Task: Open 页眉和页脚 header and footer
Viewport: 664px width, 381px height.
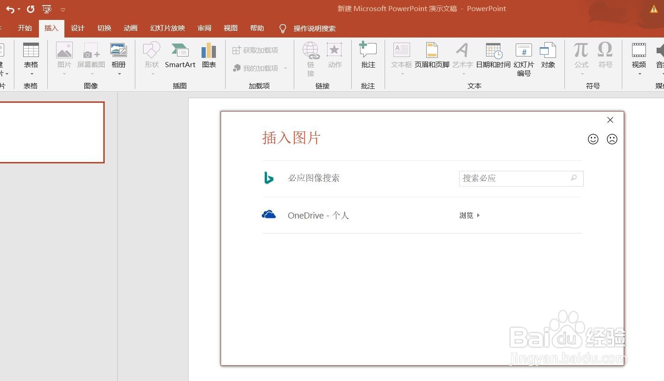Action: point(432,56)
